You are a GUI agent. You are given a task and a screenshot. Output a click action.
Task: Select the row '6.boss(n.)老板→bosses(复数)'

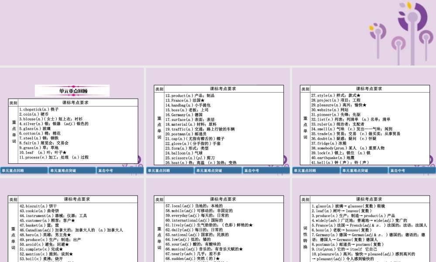coord(341,230)
